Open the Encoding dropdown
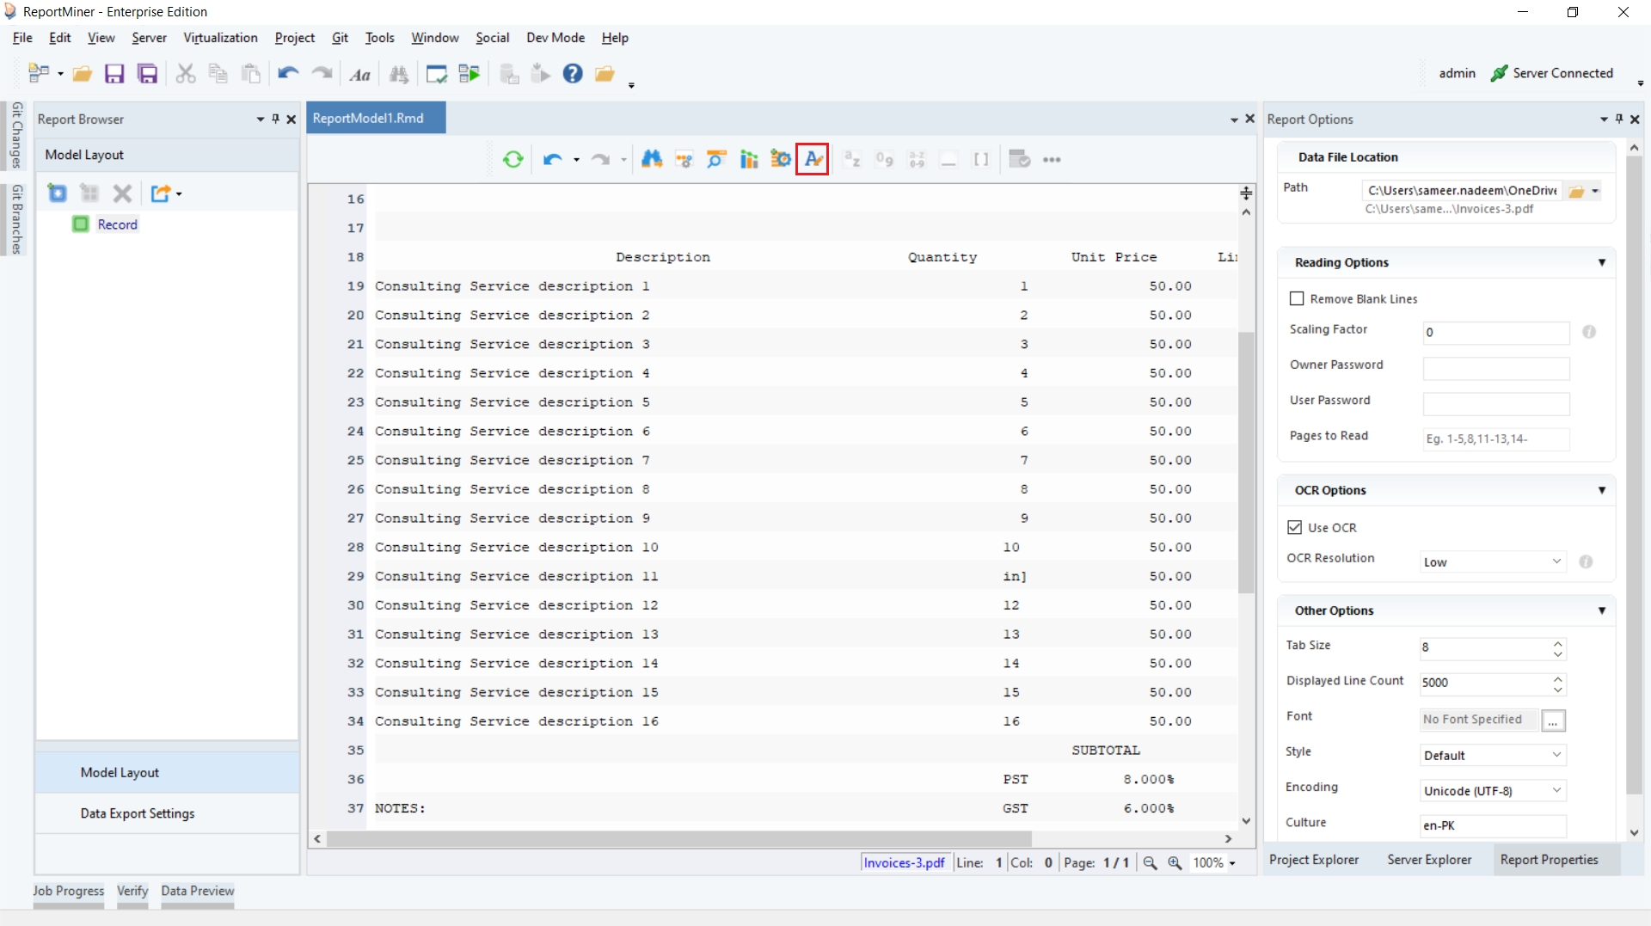Viewport: 1651px width, 926px height. click(x=1492, y=791)
